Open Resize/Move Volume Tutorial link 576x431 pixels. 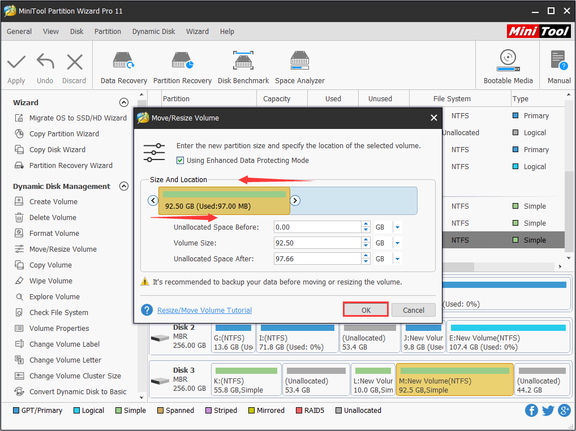[205, 310]
